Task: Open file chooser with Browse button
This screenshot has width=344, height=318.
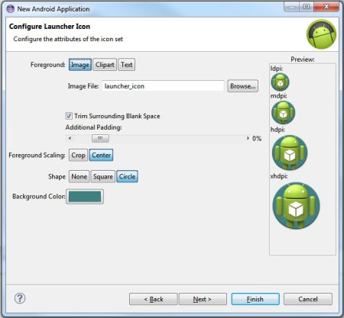Action: tap(242, 86)
